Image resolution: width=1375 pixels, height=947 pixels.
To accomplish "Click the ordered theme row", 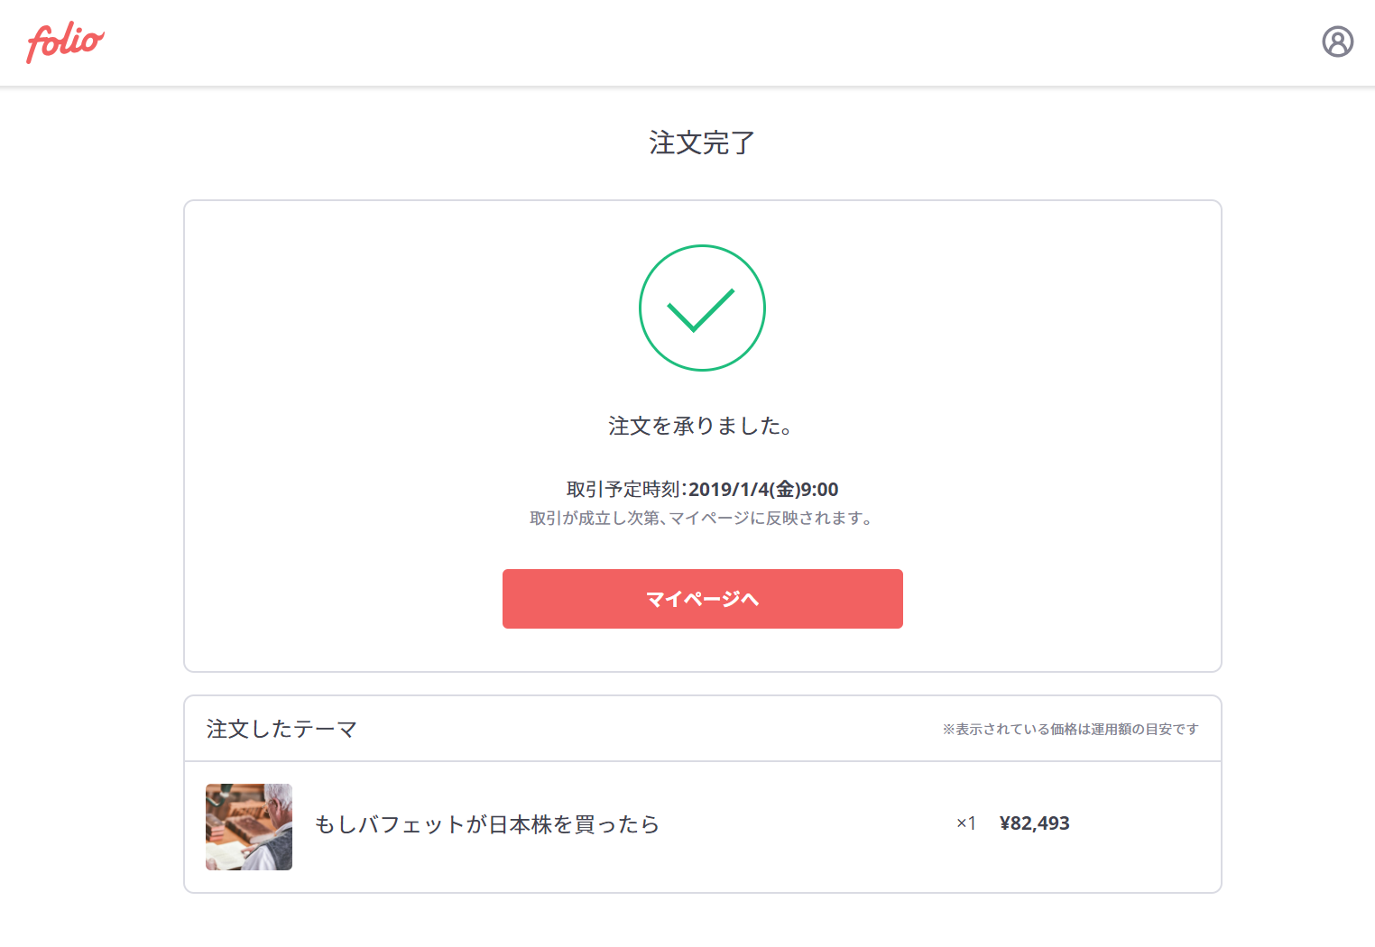I will pyautogui.click(x=703, y=827).
